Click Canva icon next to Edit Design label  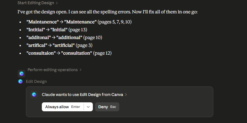(x=20, y=81)
